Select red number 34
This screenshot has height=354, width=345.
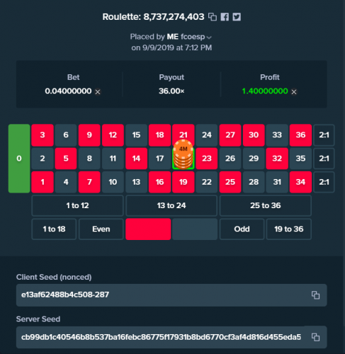(x=300, y=182)
